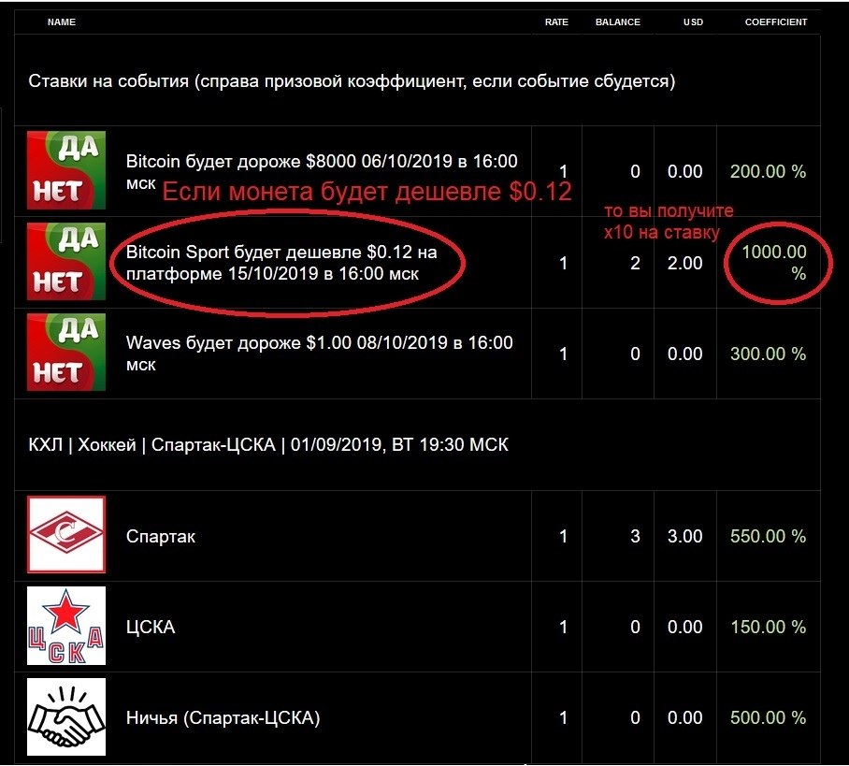The width and height of the screenshot is (849, 766).
Task: Click the 2.00 USD value for Bitcoin Sport
Action: click(685, 263)
